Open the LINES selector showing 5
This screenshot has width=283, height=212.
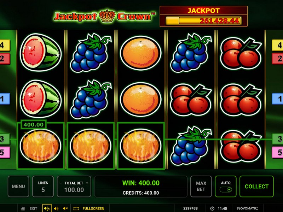43,187
